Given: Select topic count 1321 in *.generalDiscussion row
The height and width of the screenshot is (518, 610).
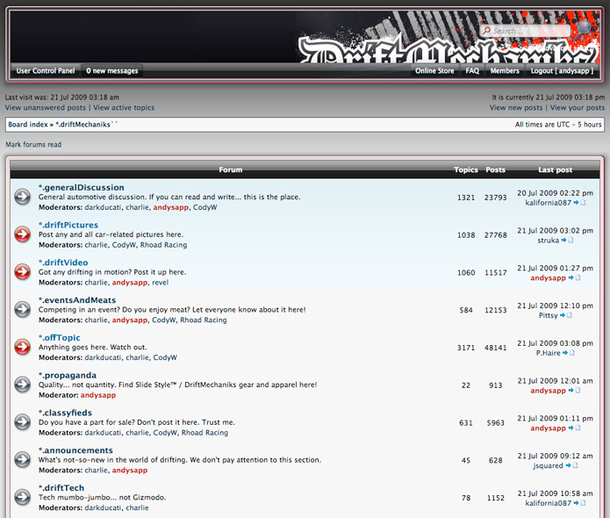Looking at the screenshot, I should [x=466, y=198].
